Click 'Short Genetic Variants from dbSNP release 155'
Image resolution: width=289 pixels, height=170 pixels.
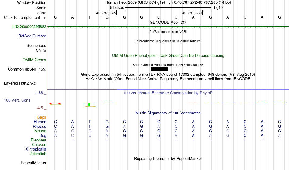(168, 65)
